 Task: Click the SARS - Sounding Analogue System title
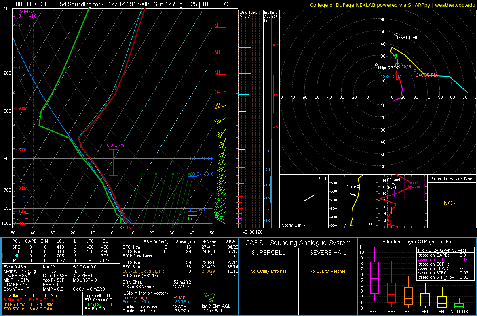tap(298, 243)
